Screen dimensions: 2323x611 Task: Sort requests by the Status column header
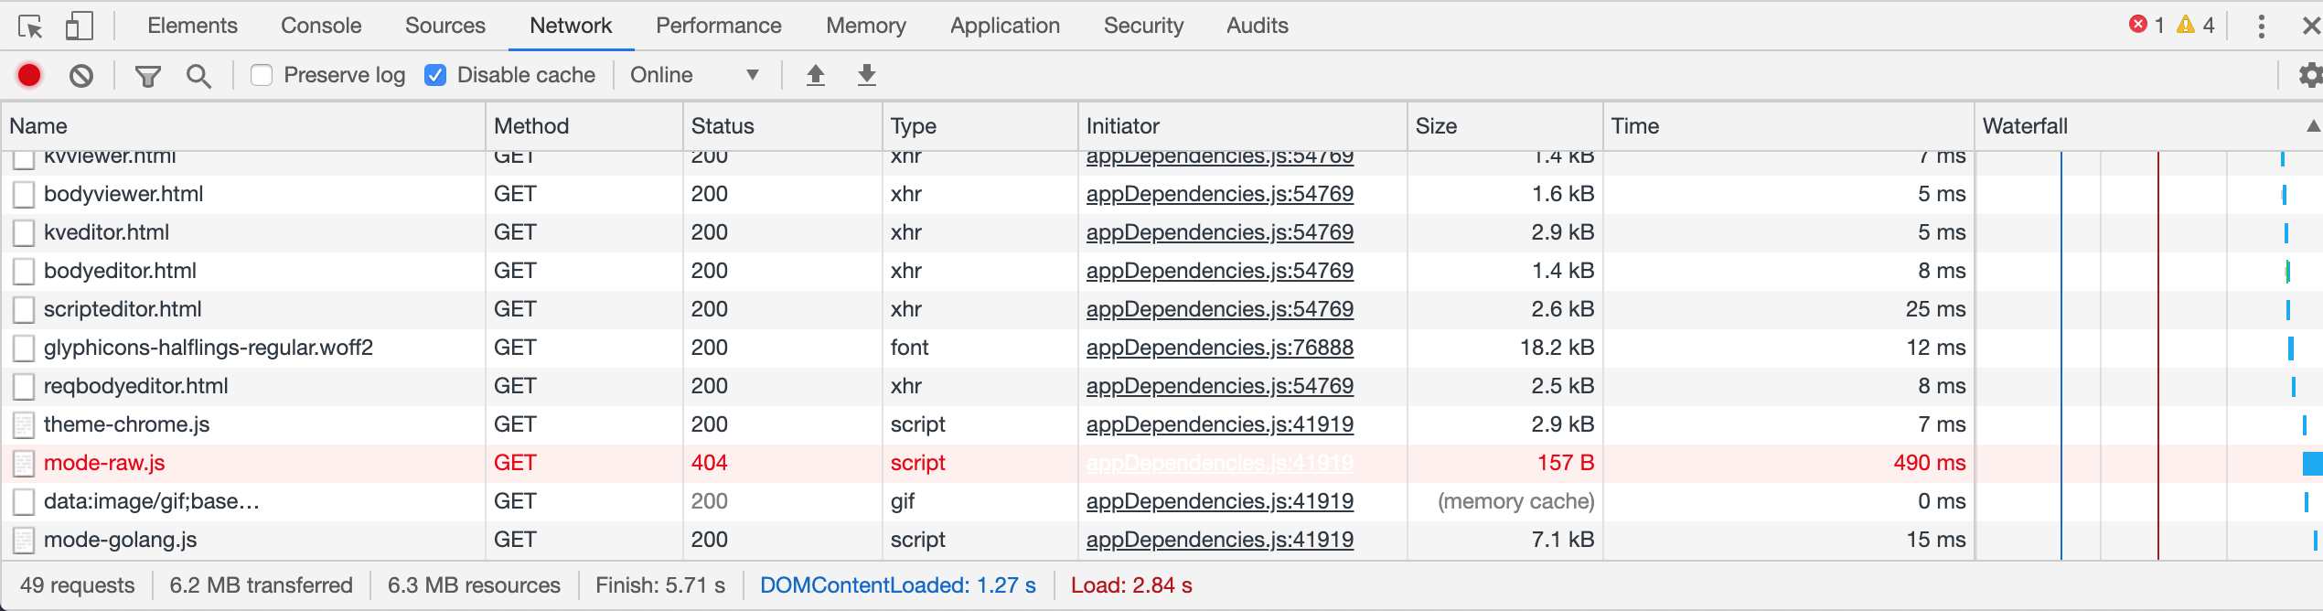coord(723,126)
